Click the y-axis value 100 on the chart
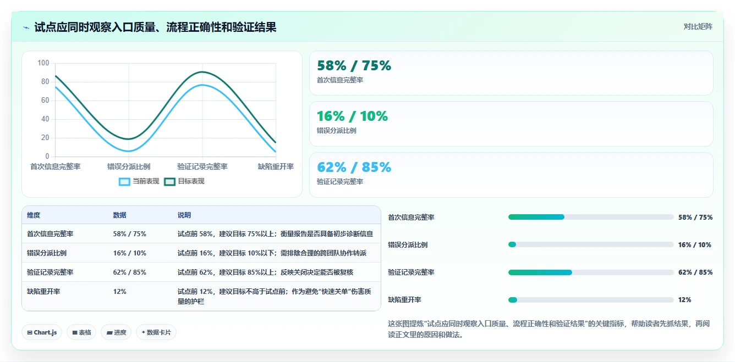735x362 pixels. point(43,63)
